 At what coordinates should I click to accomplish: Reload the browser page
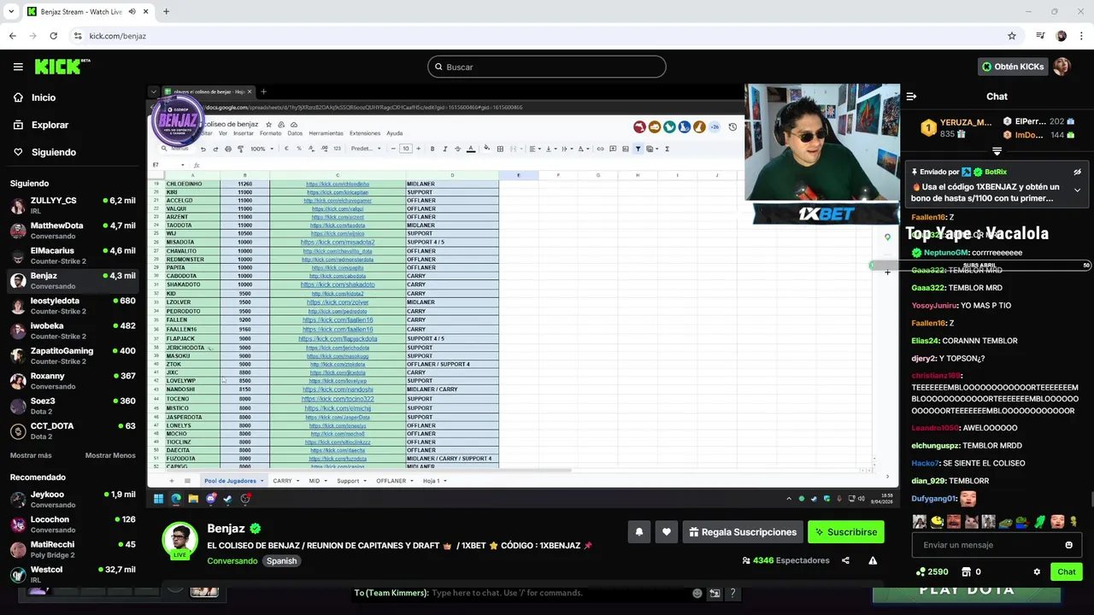coord(54,36)
